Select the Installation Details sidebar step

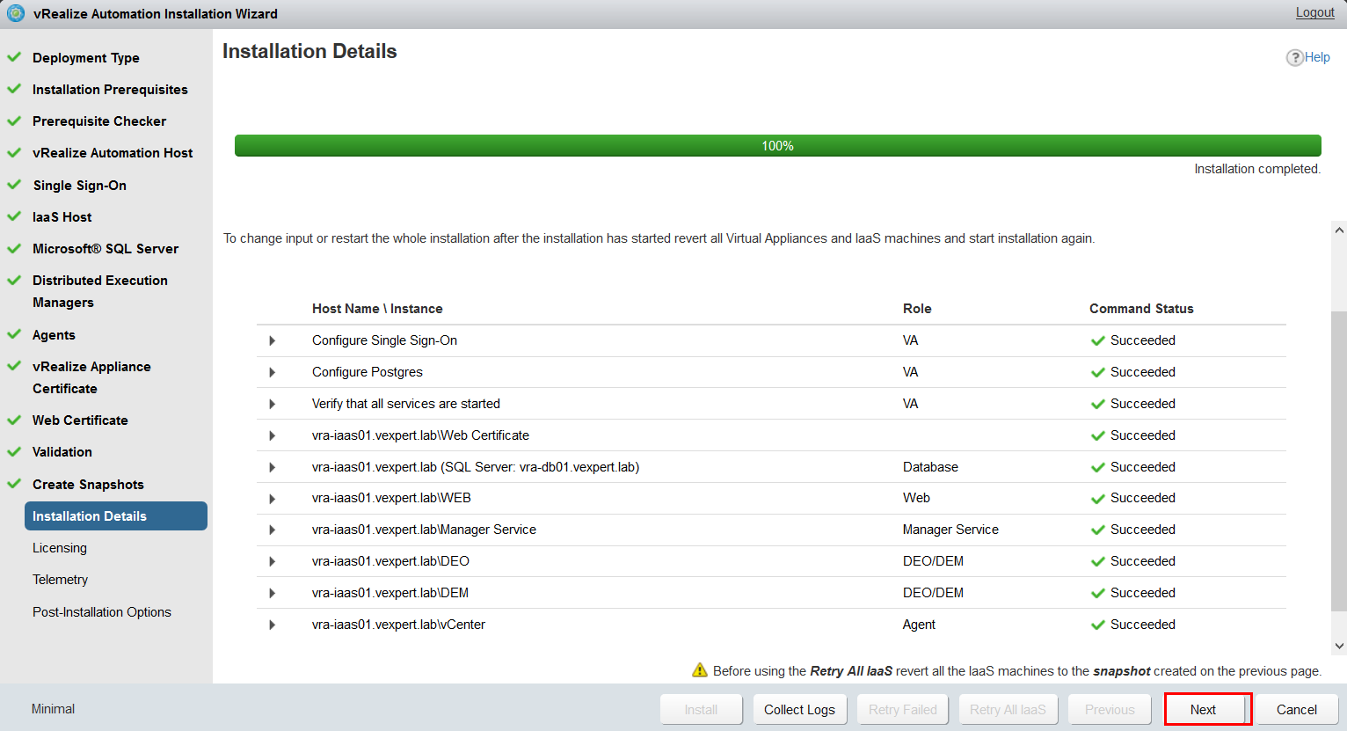(116, 516)
